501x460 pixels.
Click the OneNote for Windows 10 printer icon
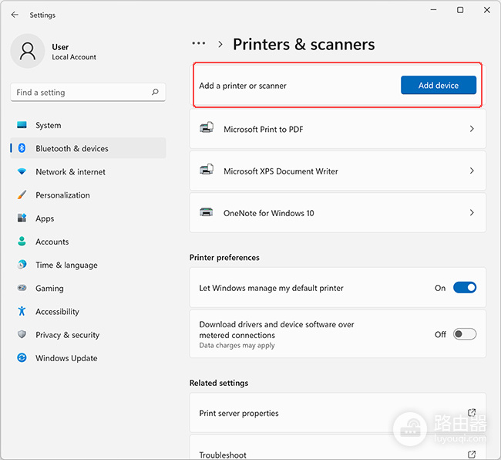pyautogui.click(x=207, y=212)
